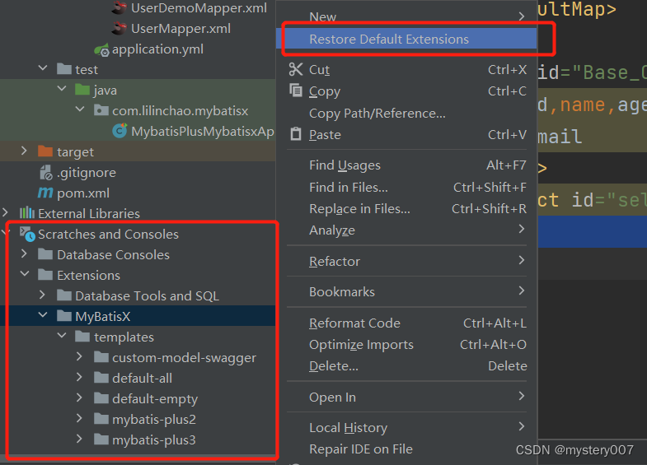This screenshot has height=465, width=647.
Task: Expand Database Tools and SQL node
Action: [42, 295]
